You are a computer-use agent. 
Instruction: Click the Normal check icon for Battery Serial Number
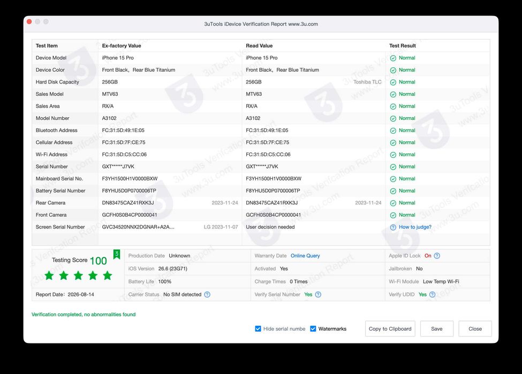pos(393,191)
